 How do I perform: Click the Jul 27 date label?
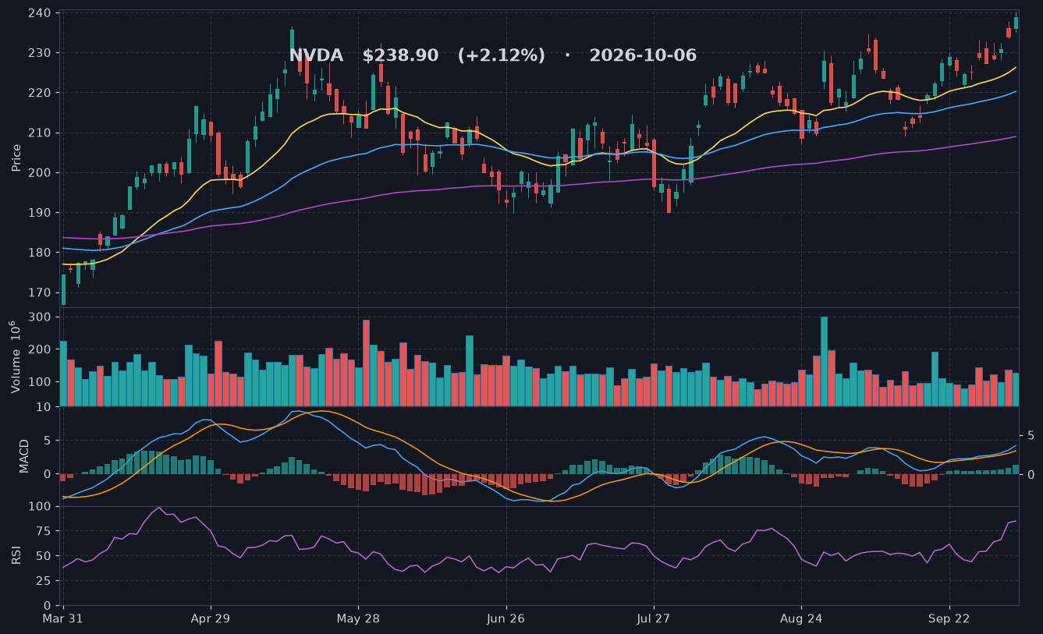[x=653, y=618]
